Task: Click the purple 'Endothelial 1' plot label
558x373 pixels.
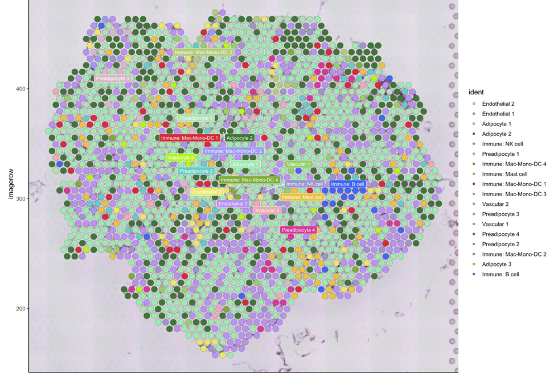Action: 233,204
